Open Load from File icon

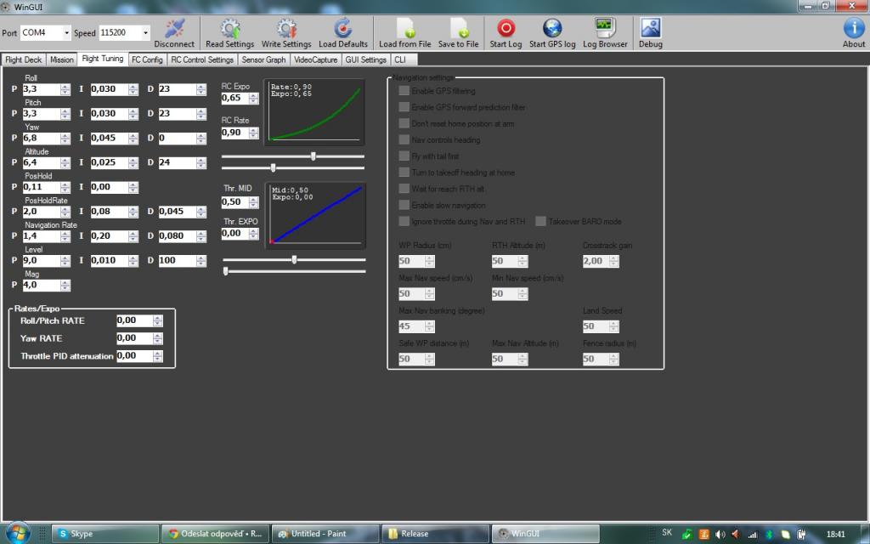(405, 28)
